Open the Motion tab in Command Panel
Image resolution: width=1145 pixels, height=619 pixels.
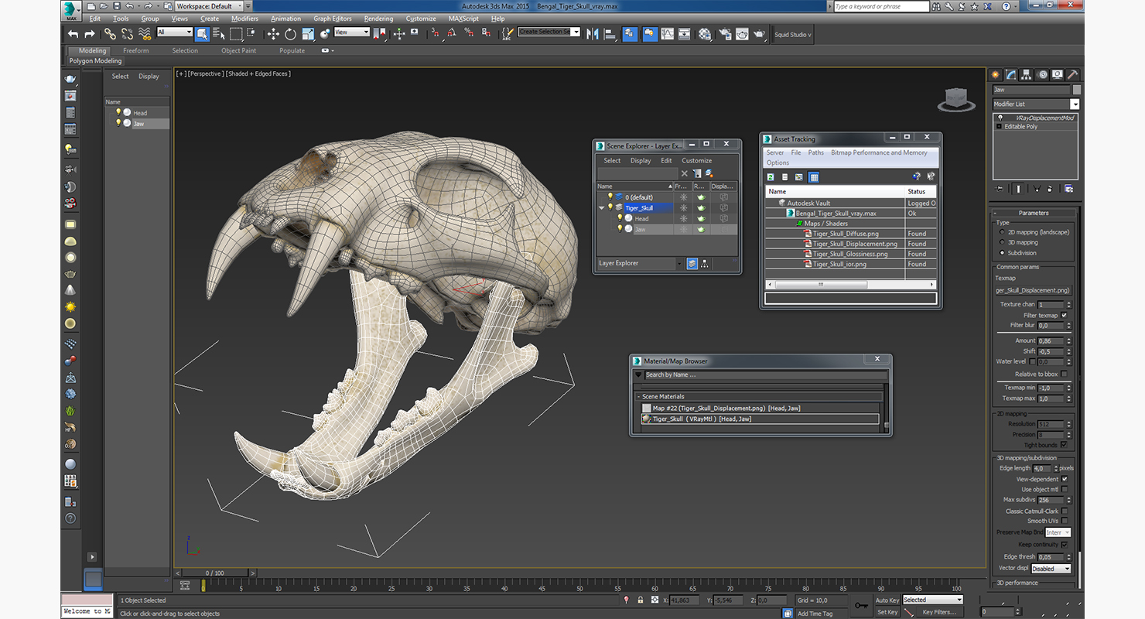pos(1042,74)
